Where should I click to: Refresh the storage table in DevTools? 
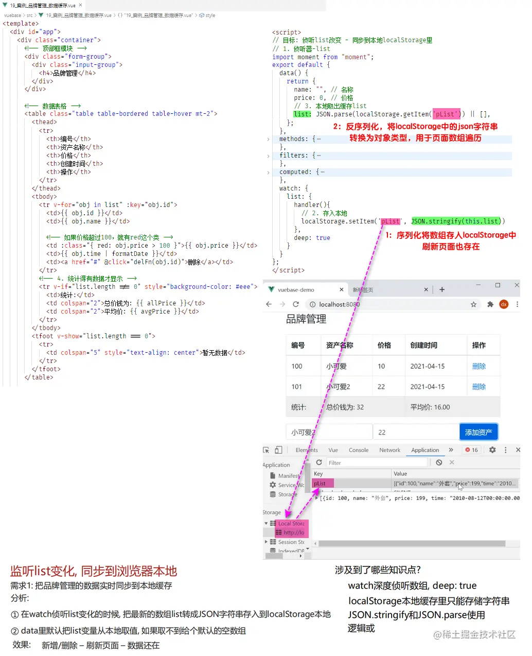[319, 462]
